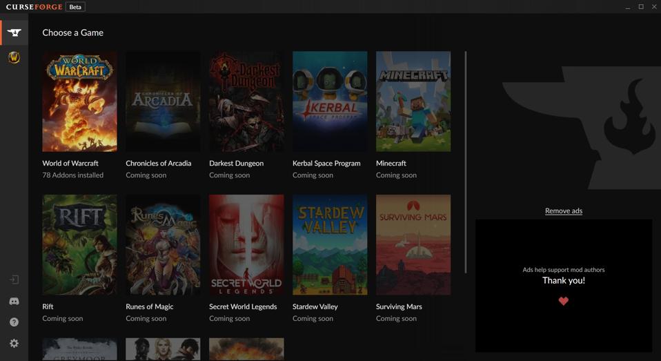Click the Runes of Magic title text
This screenshot has width=661, height=361.
point(149,306)
